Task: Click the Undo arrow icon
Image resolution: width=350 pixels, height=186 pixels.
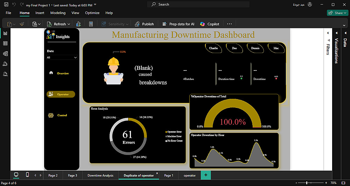Action: click(x=14, y=5)
